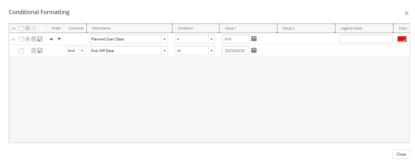415x164 pixels.
Task: Click the add icon in the header row
Action: 28,28
